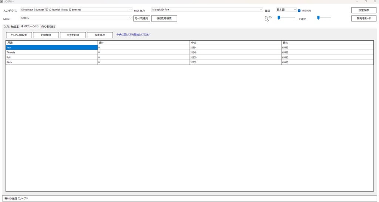Switch to the キャリブレーション tab
Screen dimensions: 379x202
[30, 26]
